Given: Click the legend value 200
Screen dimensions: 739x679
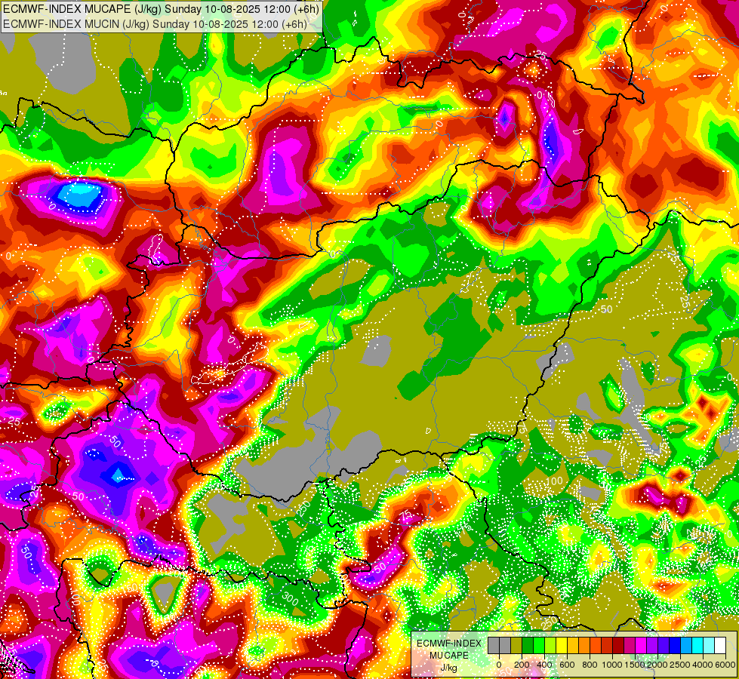Looking at the screenshot, I should (x=522, y=665).
